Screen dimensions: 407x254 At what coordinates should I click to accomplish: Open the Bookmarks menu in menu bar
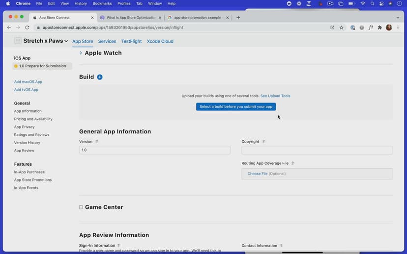[102, 3]
